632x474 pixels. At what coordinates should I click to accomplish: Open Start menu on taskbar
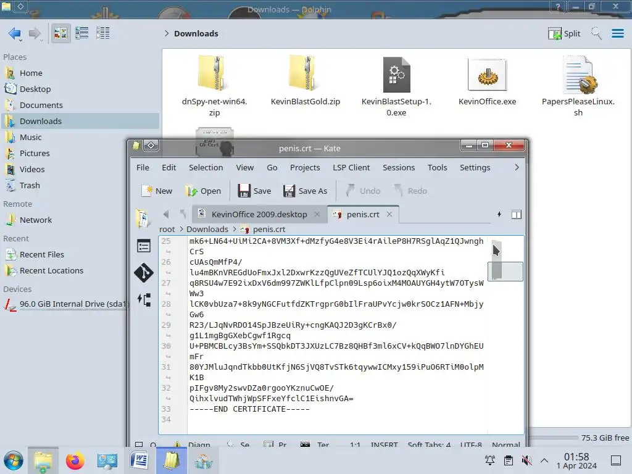coord(14,460)
